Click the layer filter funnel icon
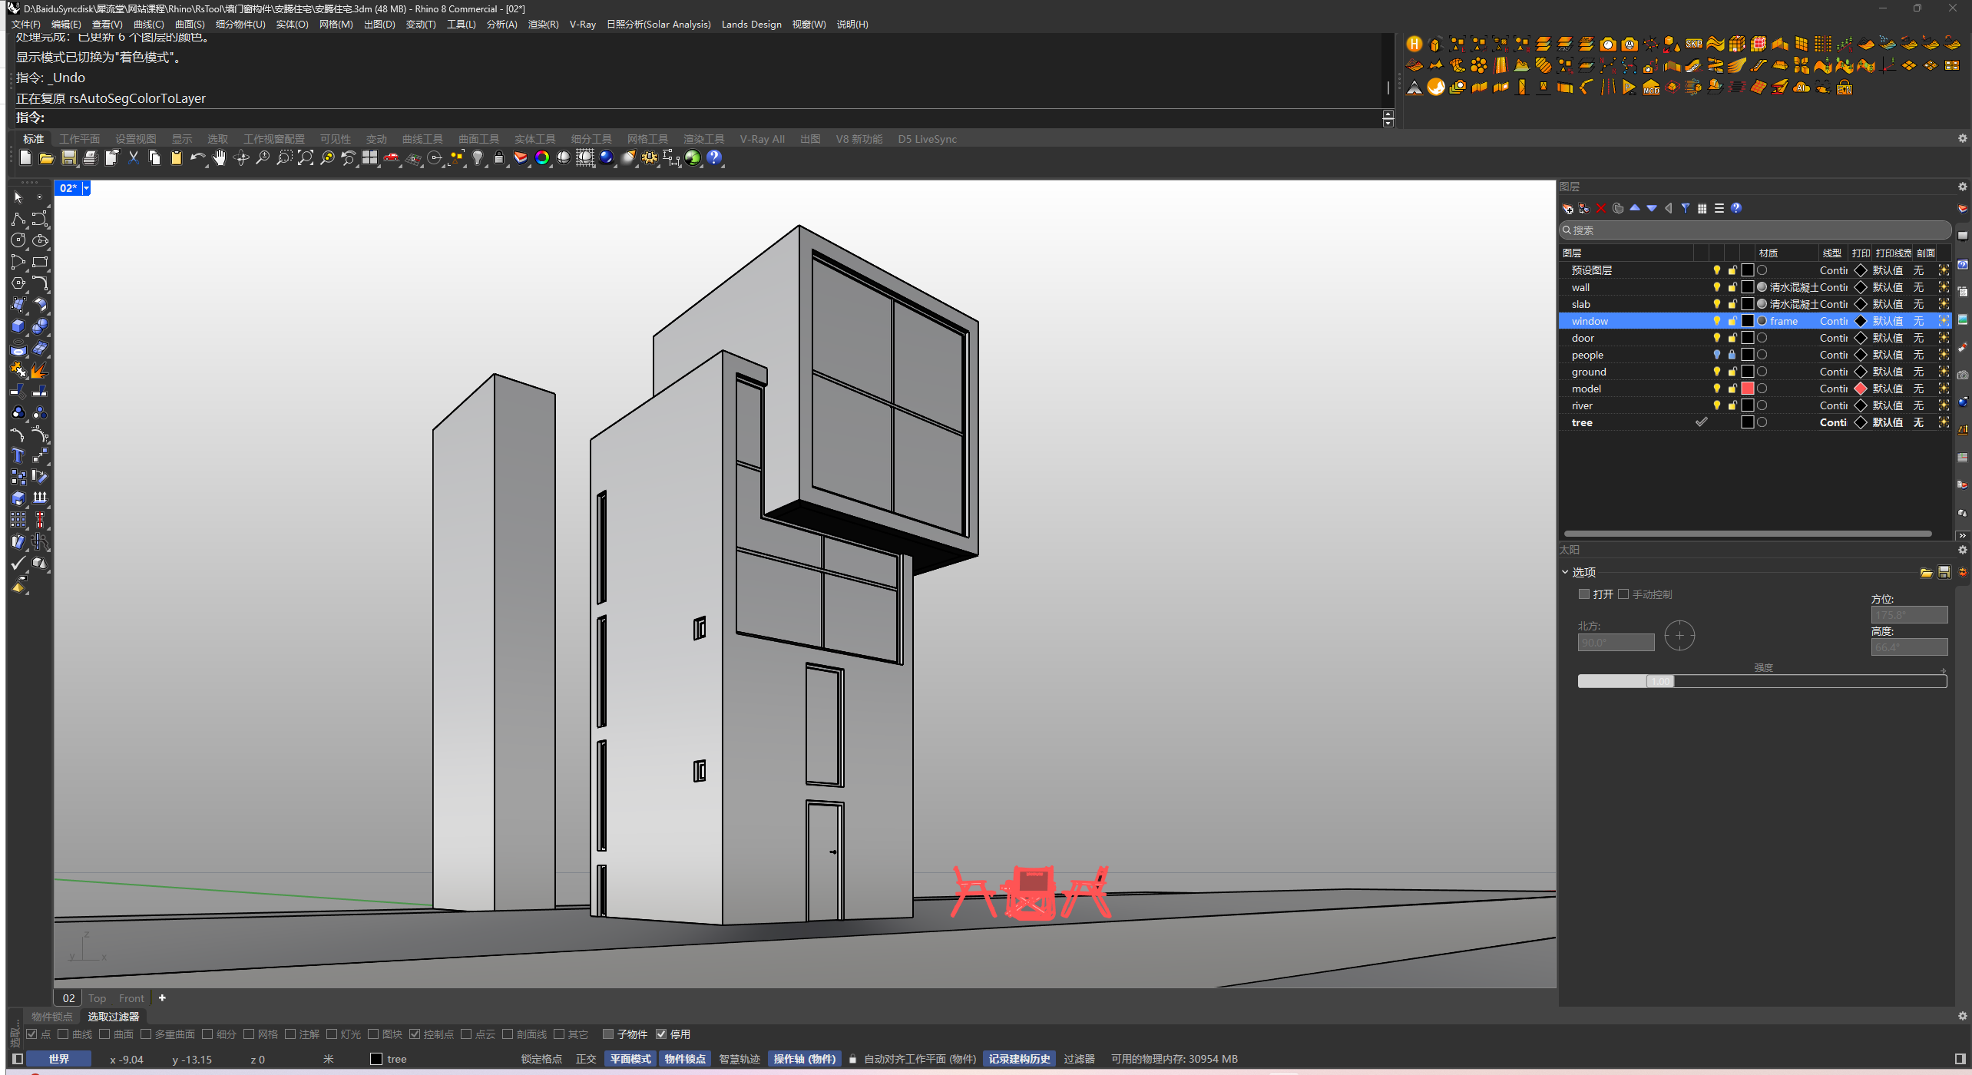1972x1075 pixels. [1686, 208]
